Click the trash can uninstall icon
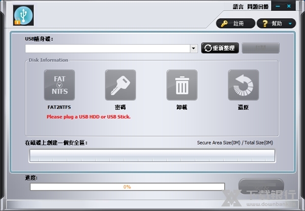This screenshot has height=211, width=305. point(182,85)
